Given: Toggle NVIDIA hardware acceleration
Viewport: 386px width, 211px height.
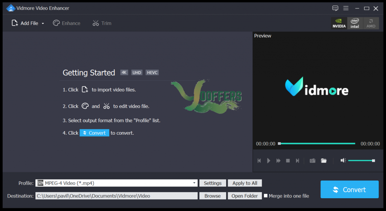Looking at the screenshot, I should (339, 23).
